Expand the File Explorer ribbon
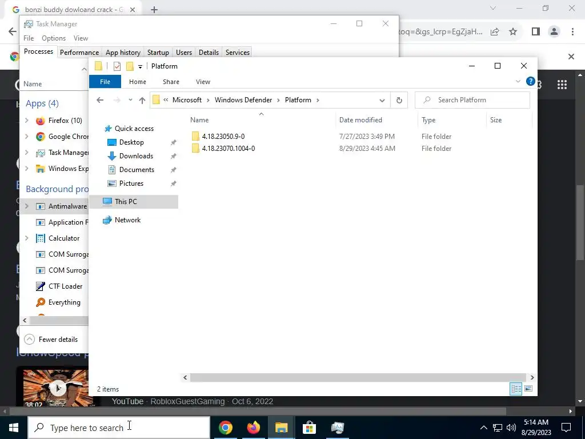Image resolution: width=585 pixels, height=439 pixels. [x=518, y=81]
